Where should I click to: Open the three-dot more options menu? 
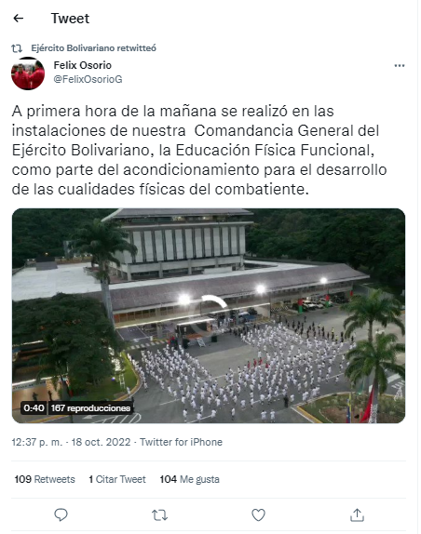point(400,65)
